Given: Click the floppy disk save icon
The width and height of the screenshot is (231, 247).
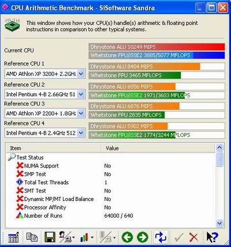Looking at the screenshot, I should coord(50,237).
